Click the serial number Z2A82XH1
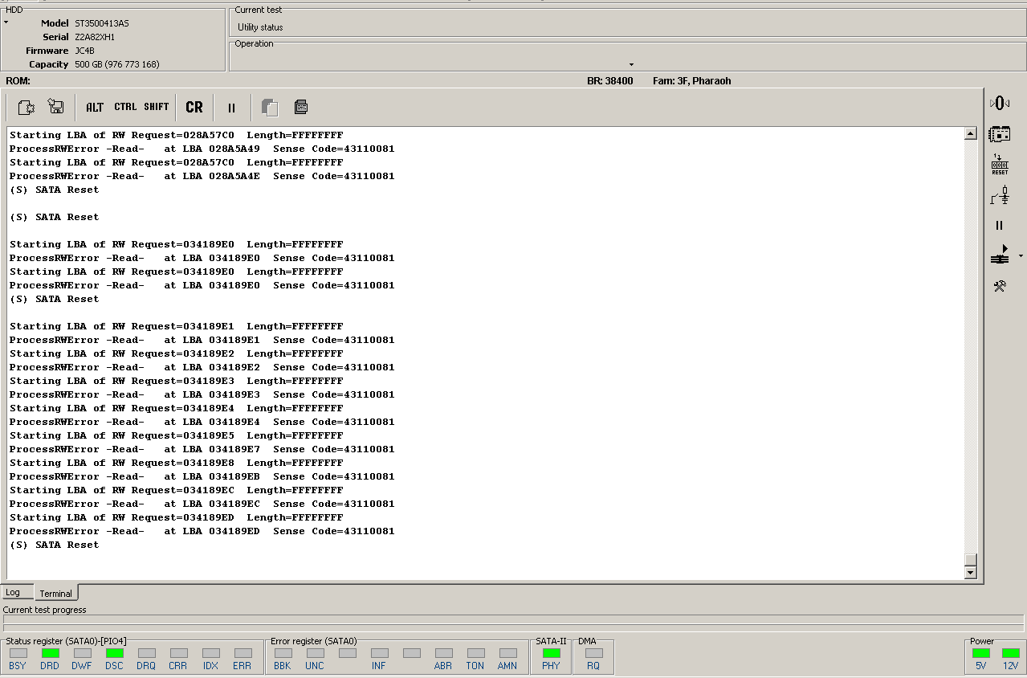1027x678 pixels. coord(95,37)
